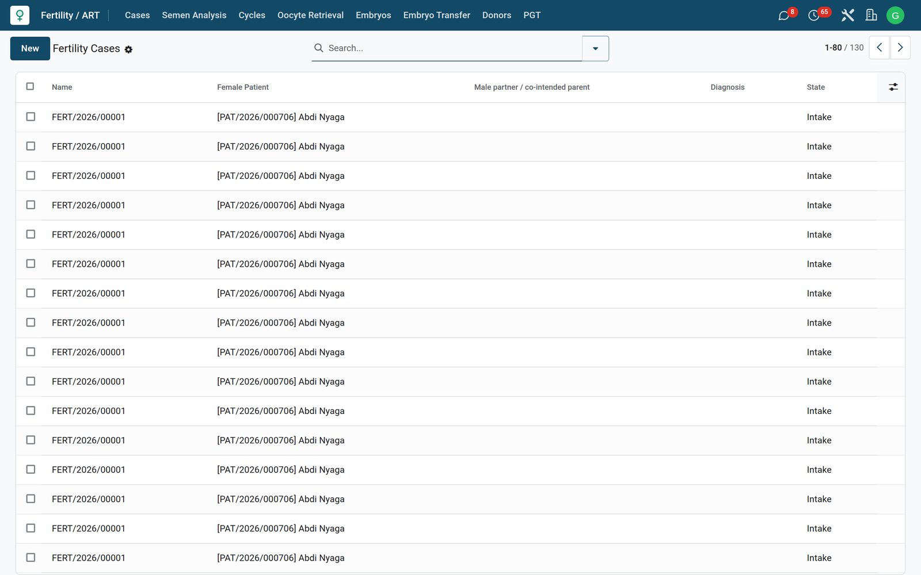This screenshot has height=575, width=921.
Task: Click the New button
Action: (x=30, y=48)
